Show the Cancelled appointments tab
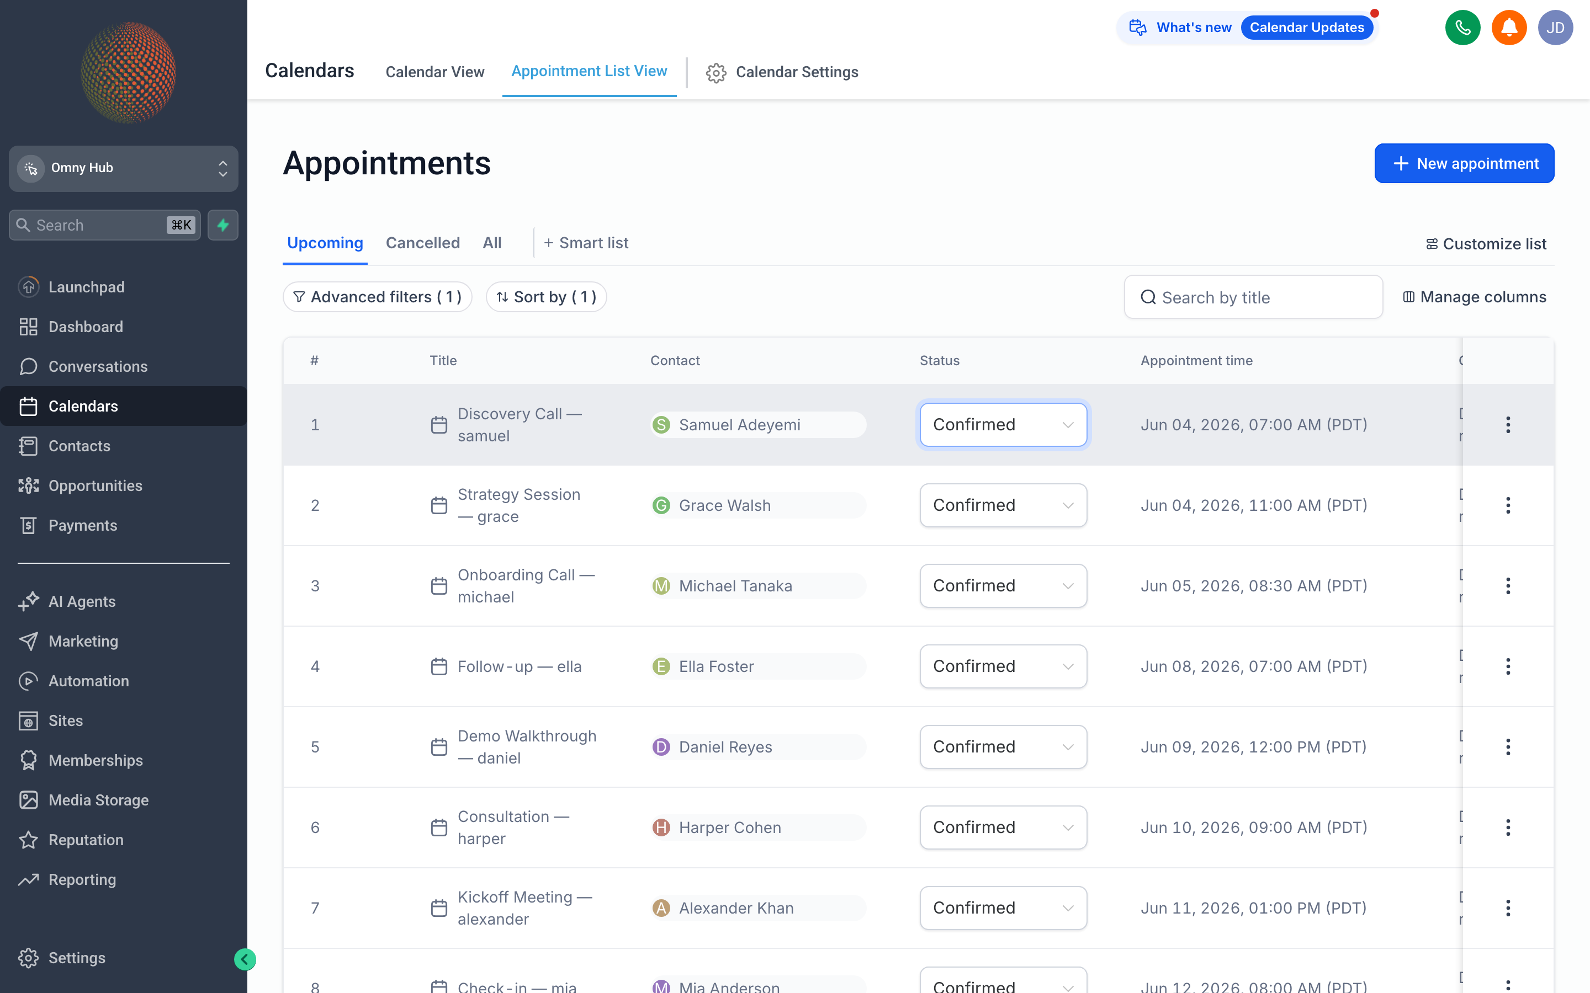This screenshot has width=1590, height=993. [422, 243]
